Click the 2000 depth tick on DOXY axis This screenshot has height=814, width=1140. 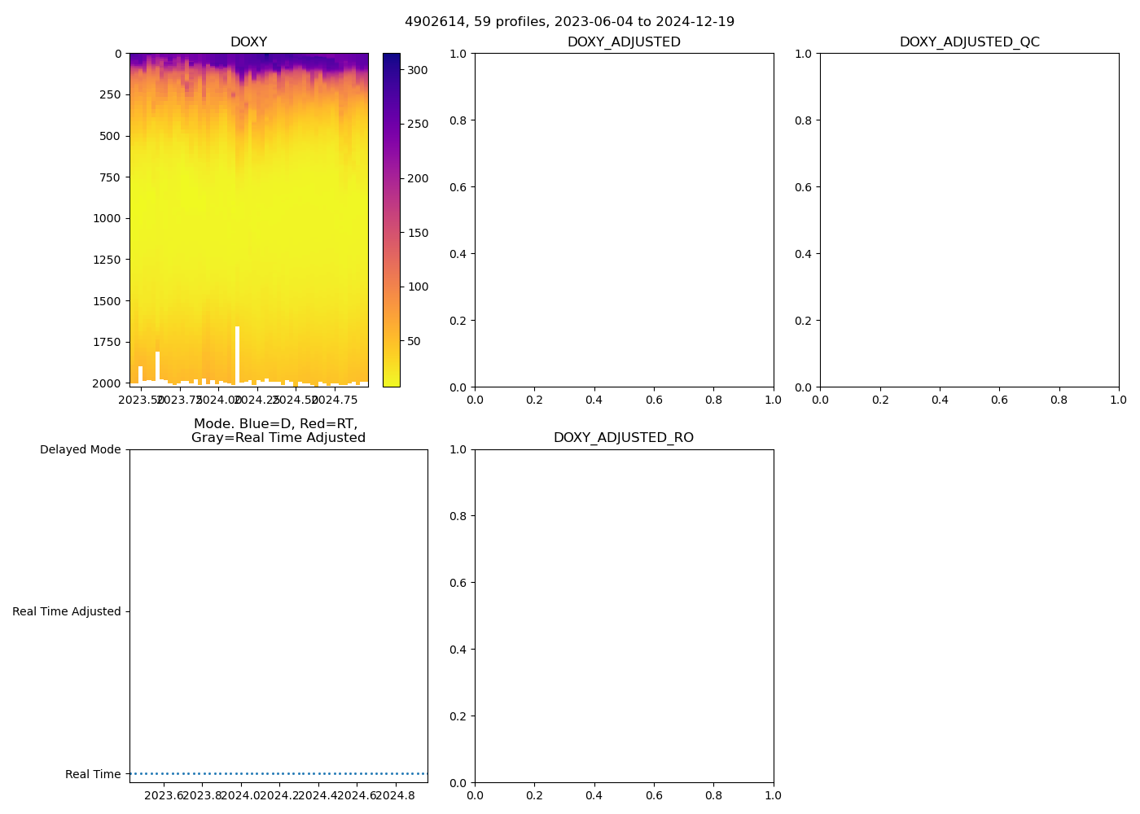(110, 383)
